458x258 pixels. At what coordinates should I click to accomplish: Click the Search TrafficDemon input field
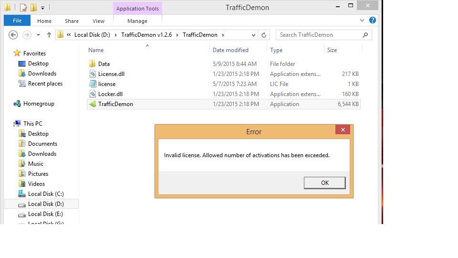coord(319,35)
